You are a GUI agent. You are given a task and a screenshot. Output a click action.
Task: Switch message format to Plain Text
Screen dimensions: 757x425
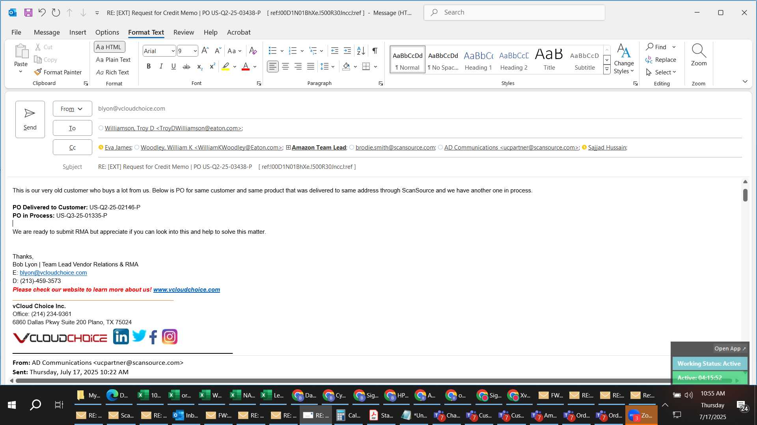[x=113, y=59]
